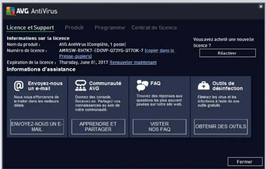Click the 'Expiration de la licence :' label
This screenshot has height=169, width=266.
tap(31, 62)
